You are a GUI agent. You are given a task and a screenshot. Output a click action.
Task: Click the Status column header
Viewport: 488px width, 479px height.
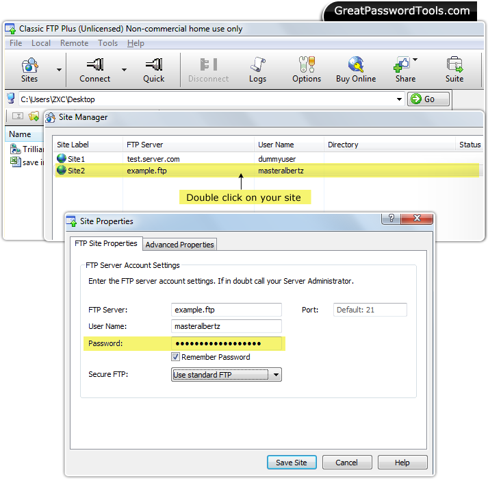coord(470,145)
